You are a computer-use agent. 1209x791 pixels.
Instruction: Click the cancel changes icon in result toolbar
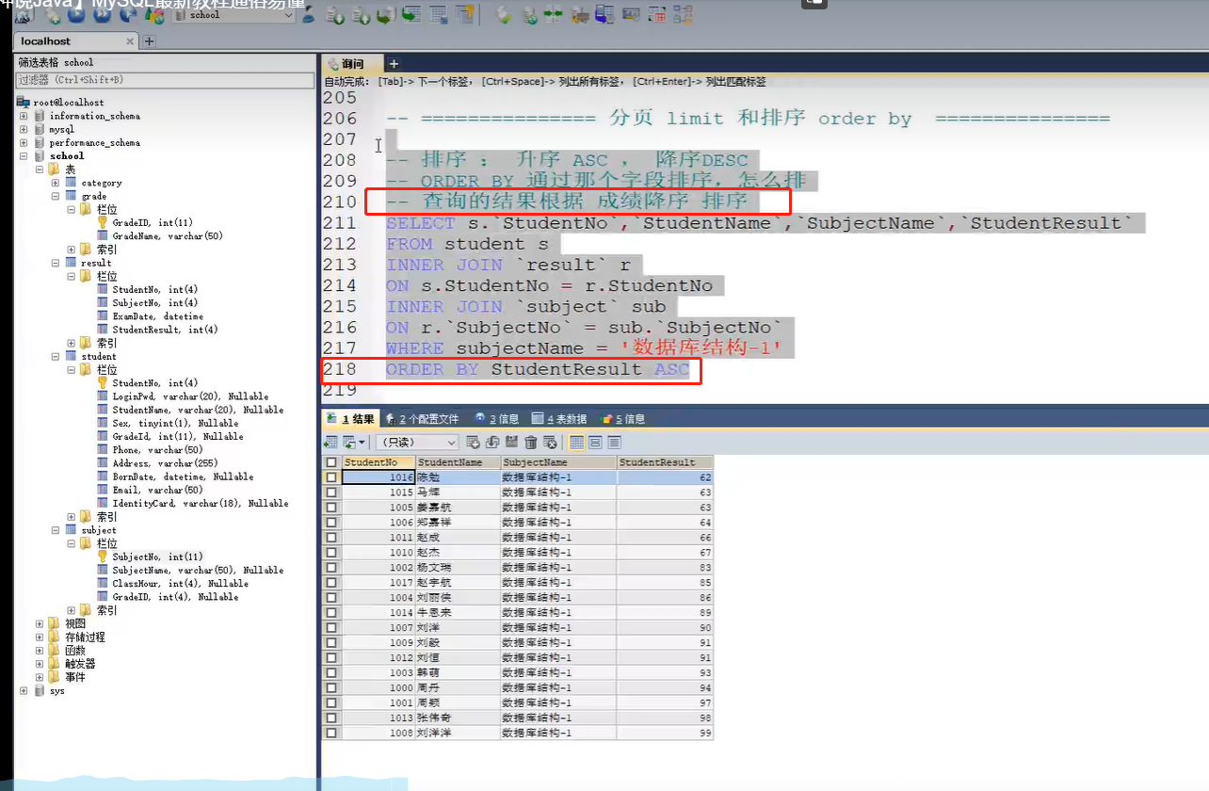tap(550, 441)
